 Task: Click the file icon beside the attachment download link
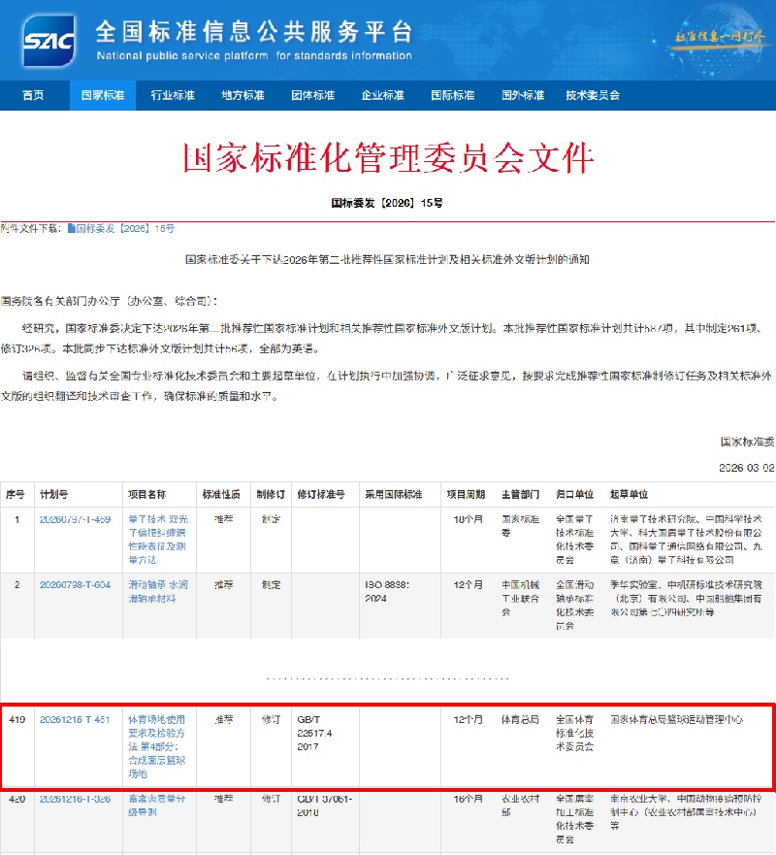coord(72,228)
